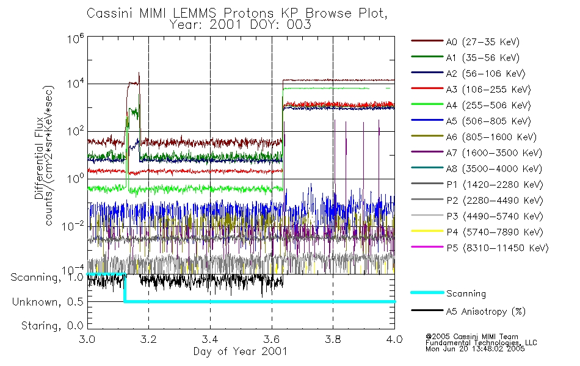Click the Staring, 0.0 axis label
Screen dimensions: 580x366
(52, 326)
